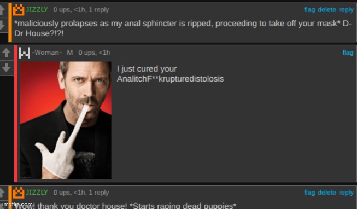The width and height of the screenshot is (357, 209).
Task: Reply to the top JIZZLY comment
Action: pyautogui.click(x=346, y=10)
